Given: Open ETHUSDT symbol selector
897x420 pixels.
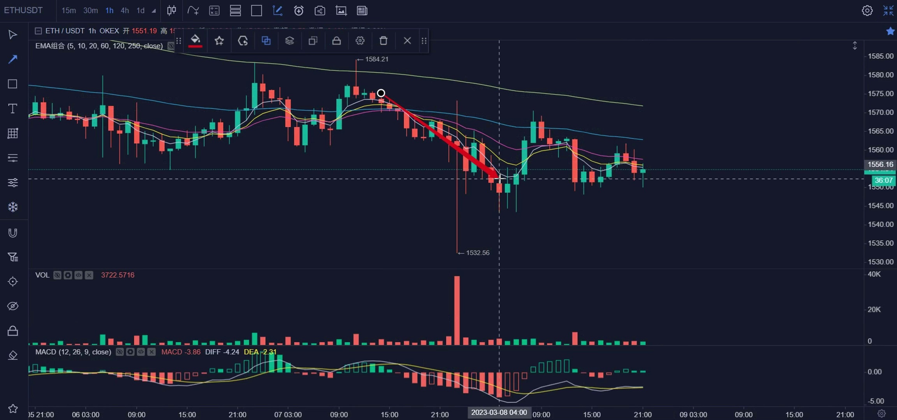Looking at the screenshot, I should coord(23,10).
